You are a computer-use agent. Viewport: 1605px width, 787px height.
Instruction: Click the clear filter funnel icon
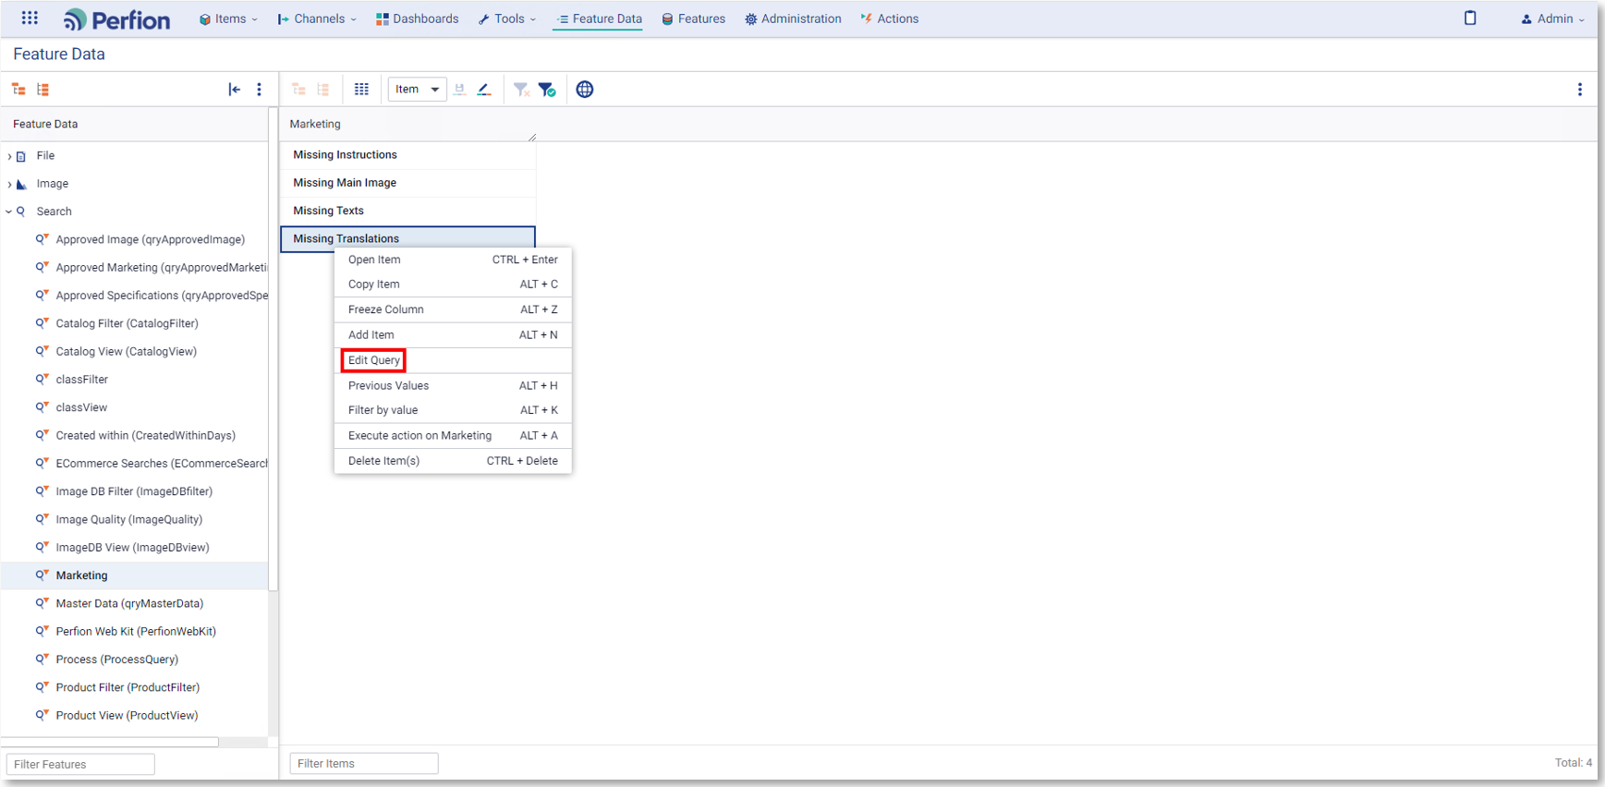coord(521,90)
